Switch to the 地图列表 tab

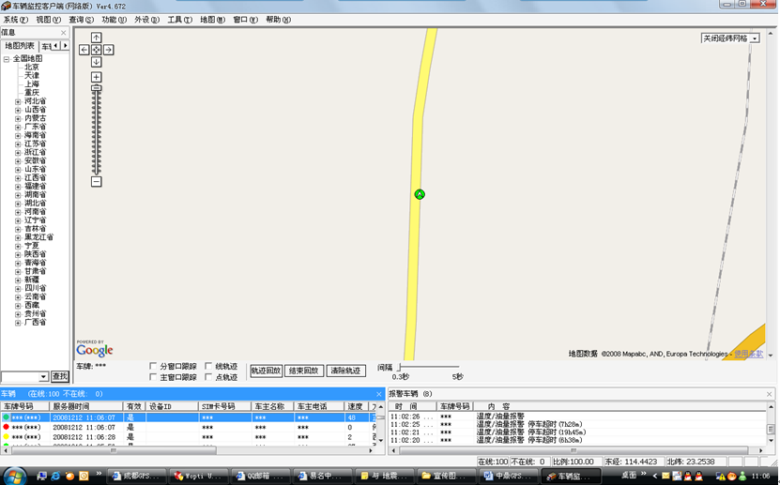[20, 45]
